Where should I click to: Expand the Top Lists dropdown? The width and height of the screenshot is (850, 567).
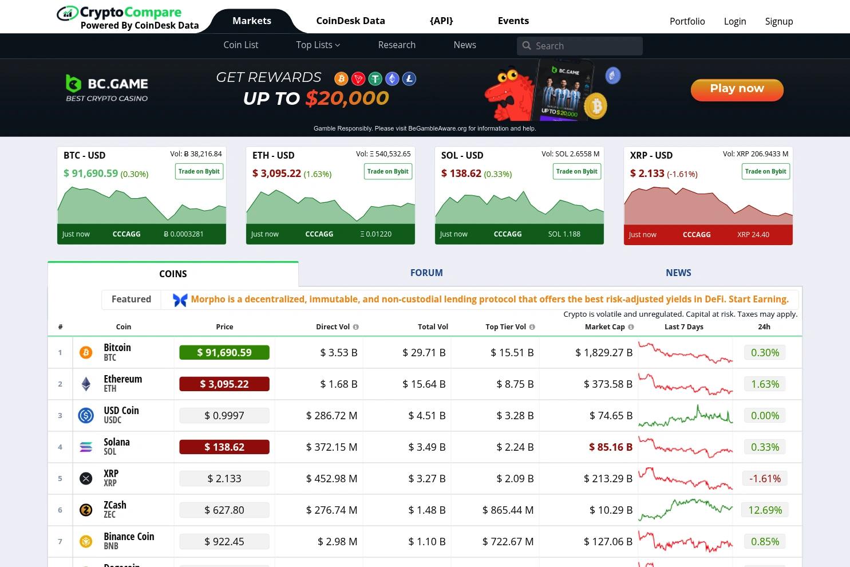click(x=318, y=45)
